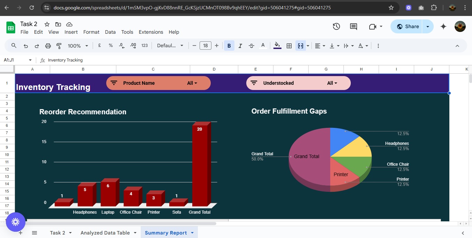Click the undo arrow in the toolbar
The height and width of the screenshot is (238, 472).
[26, 46]
